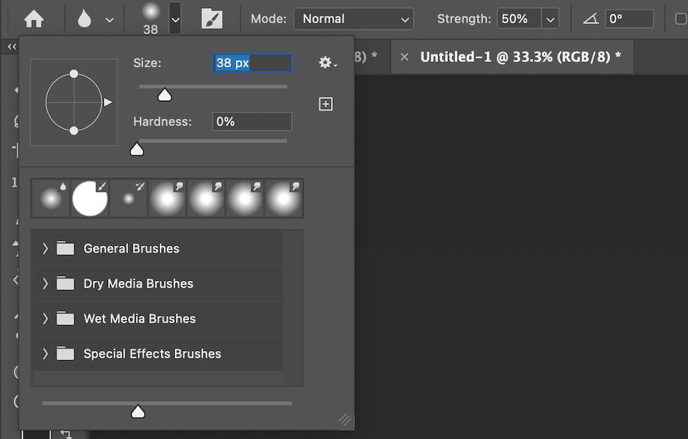Select the hard round brush thumbnail
Image resolution: width=688 pixels, height=439 pixels.
click(x=90, y=199)
